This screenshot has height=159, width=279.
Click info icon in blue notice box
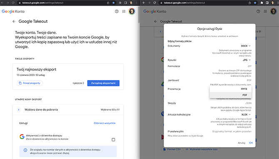point(25,150)
